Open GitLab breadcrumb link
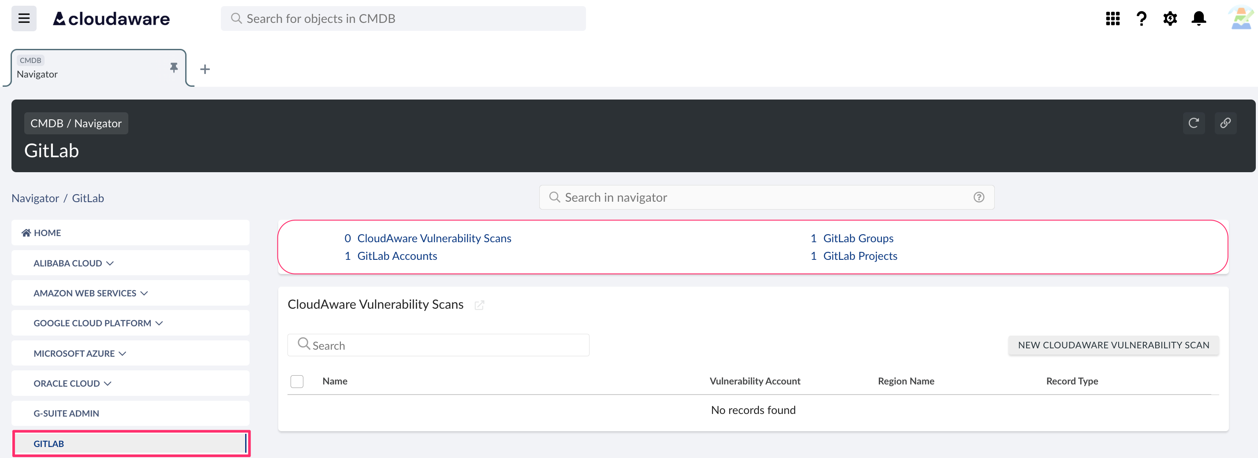This screenshot has height=458, width=1258. point(88,199)
